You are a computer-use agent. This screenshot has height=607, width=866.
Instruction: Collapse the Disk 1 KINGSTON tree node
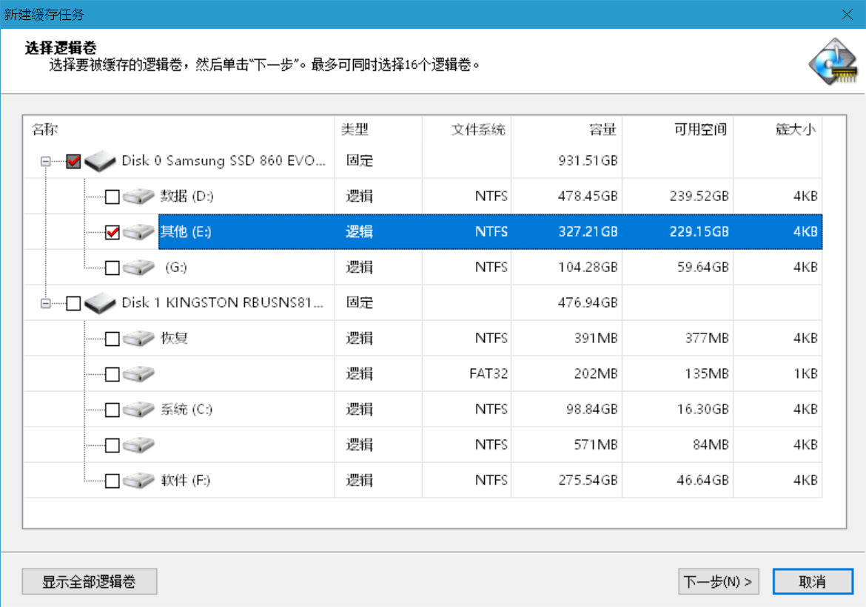(x=46, y=303)
